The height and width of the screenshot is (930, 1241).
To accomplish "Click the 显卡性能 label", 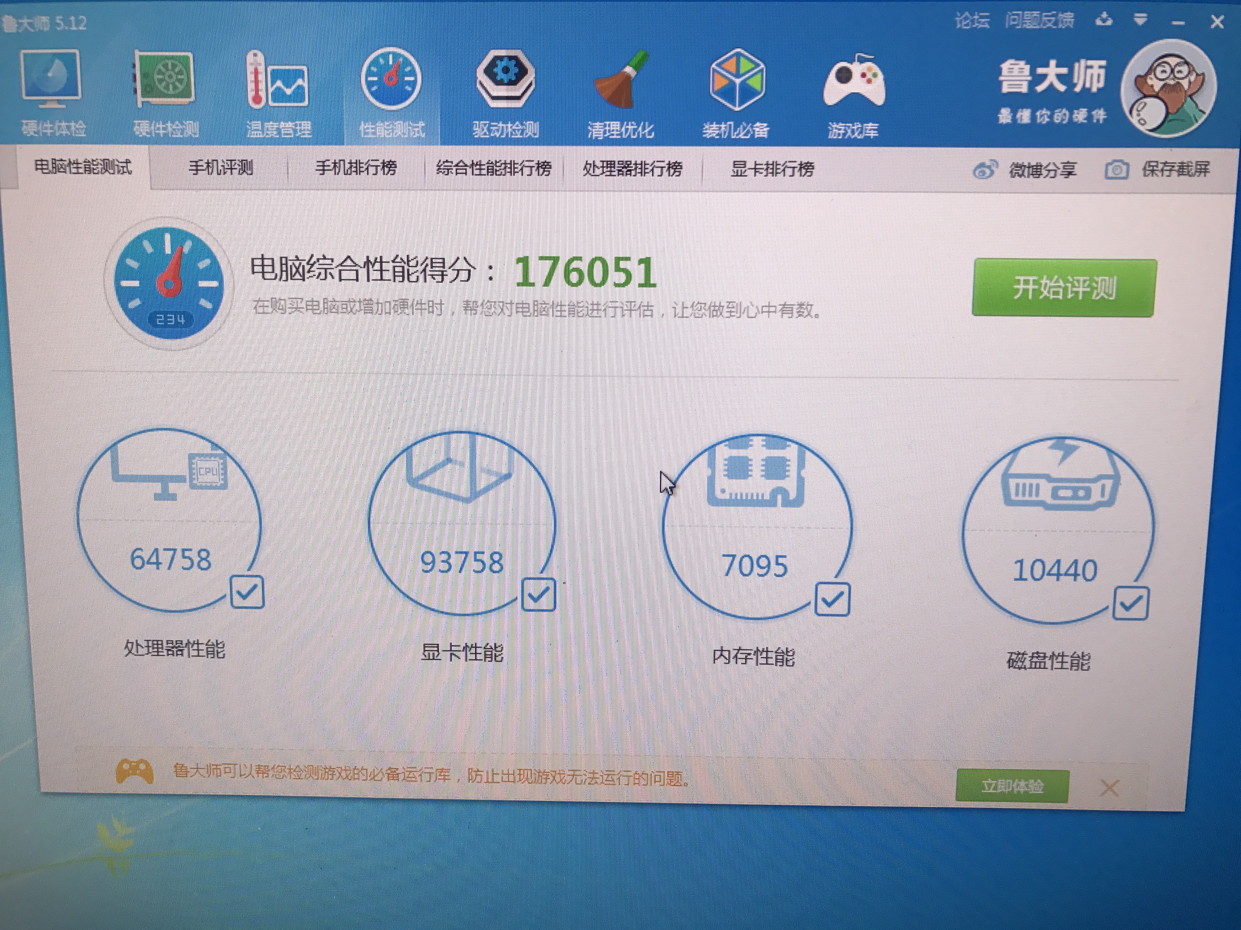I will [462, 653].
